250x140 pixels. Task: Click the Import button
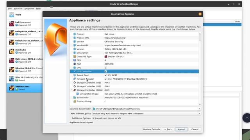pos(181,129)
